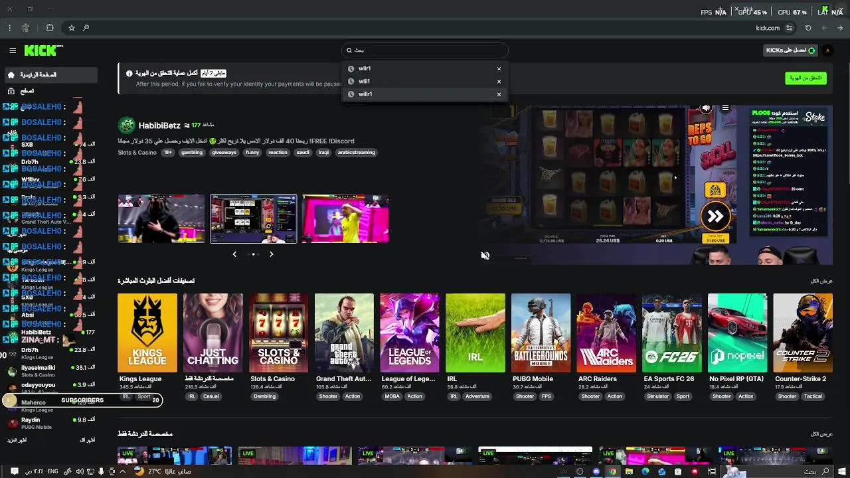Click the 'giveaways' tag
Screen dimensions: 850x478
pyautogui.click(x=224, y=153)
